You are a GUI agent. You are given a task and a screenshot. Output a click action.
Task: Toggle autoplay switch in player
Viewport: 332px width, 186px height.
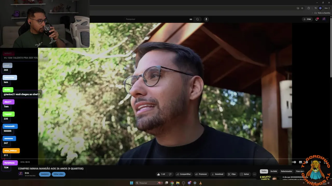(x=294, y=162)
